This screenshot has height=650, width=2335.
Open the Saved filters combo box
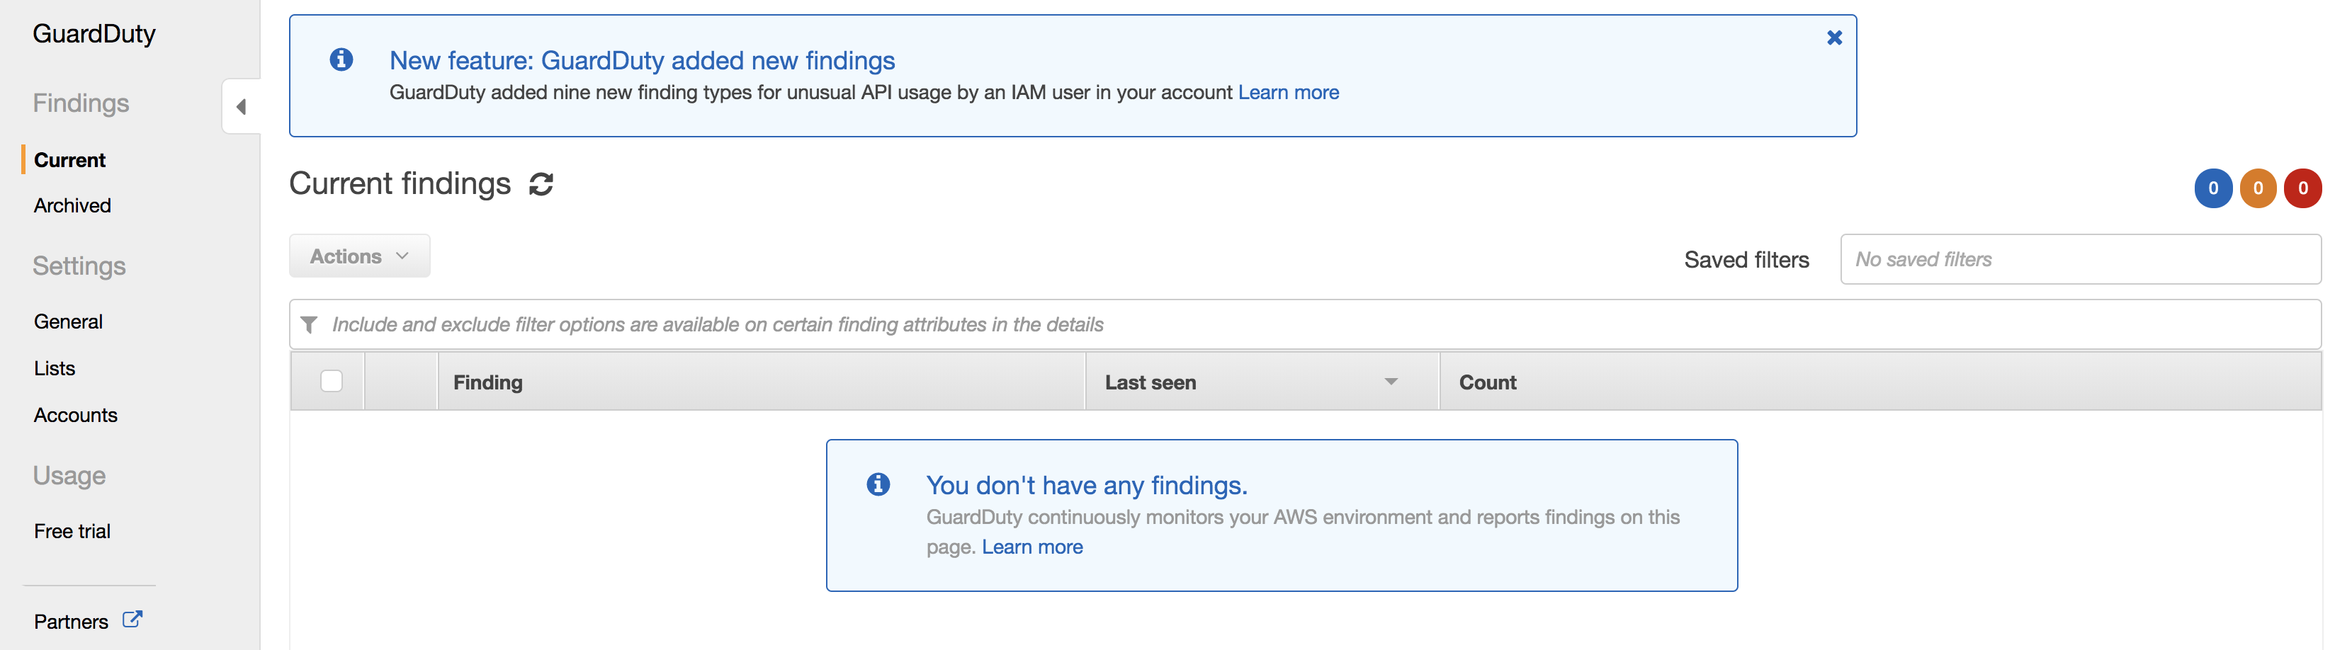pyautogui.click(x=2079, y=259)
